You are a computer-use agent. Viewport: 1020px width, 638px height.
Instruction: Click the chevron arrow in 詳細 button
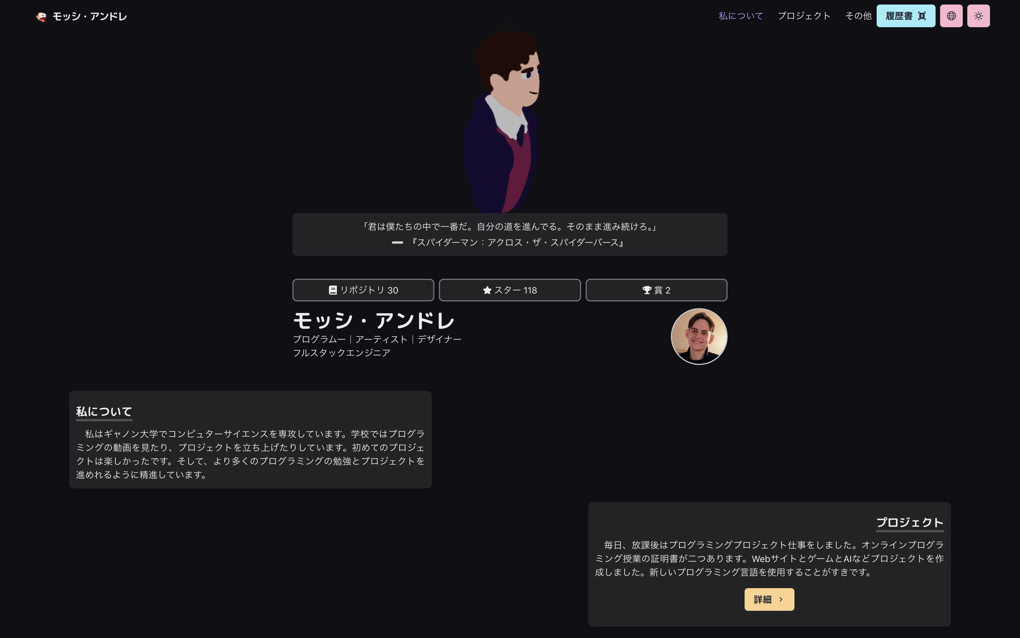(x=781, y=599)
